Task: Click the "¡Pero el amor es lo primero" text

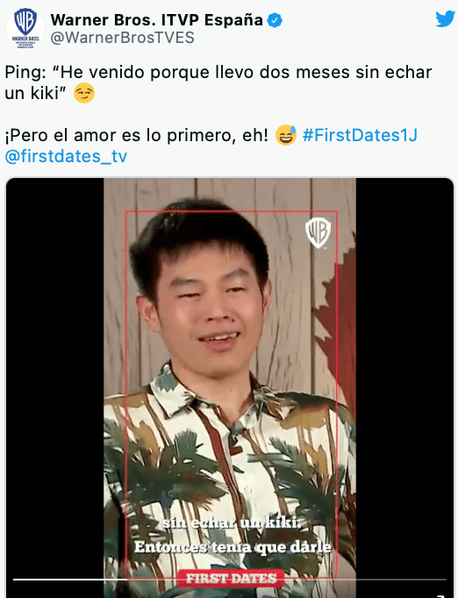Action: (136, 135)
